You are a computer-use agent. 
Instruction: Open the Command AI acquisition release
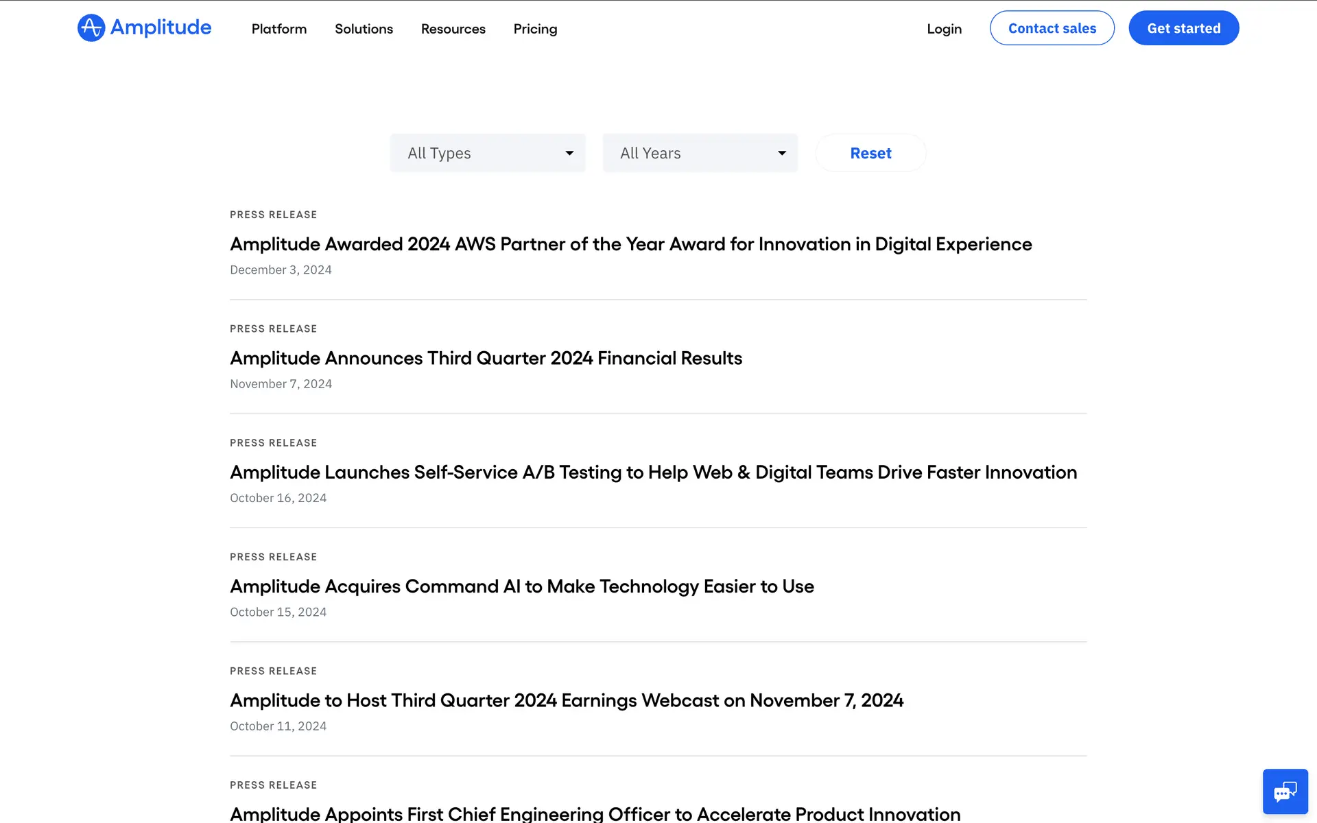click(521, 586)
